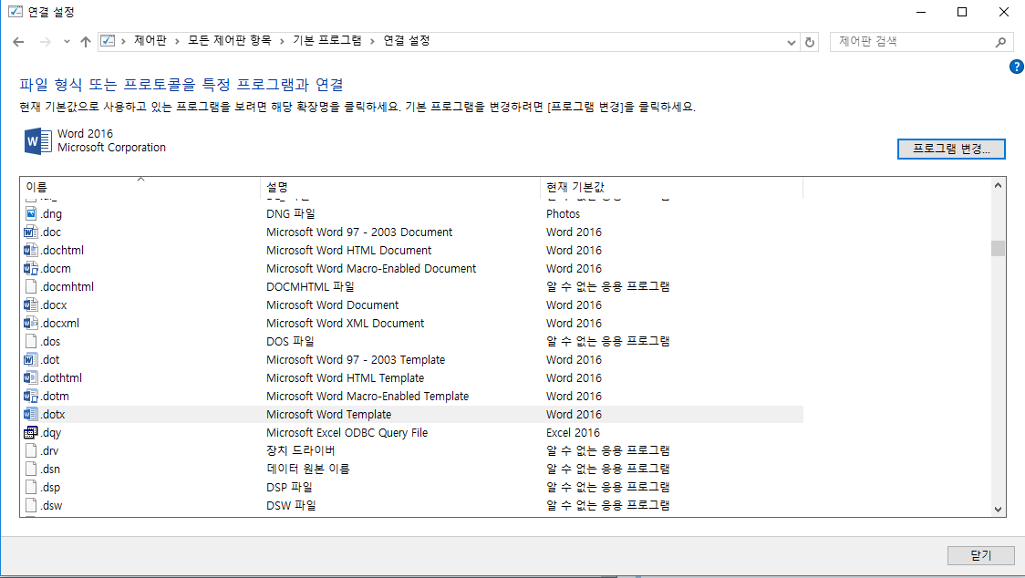Click the blank .dsp file icon
1025x578 pixels.
tap(31, 487)
